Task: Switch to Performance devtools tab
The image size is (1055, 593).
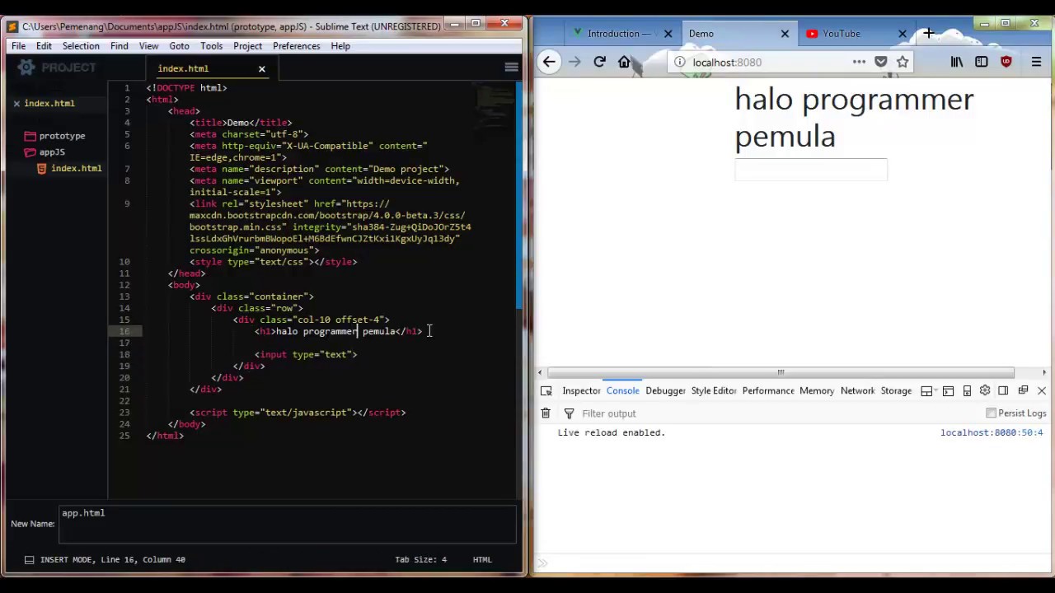Action: pyautogui.click(x=768, y=391)
